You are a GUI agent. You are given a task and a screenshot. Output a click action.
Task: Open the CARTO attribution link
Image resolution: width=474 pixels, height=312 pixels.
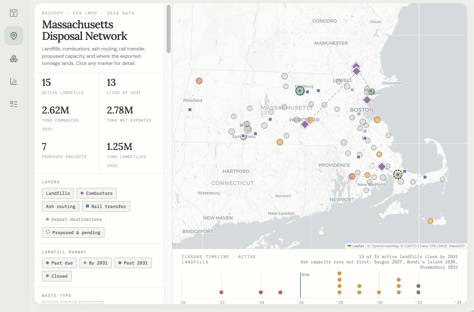411,246
